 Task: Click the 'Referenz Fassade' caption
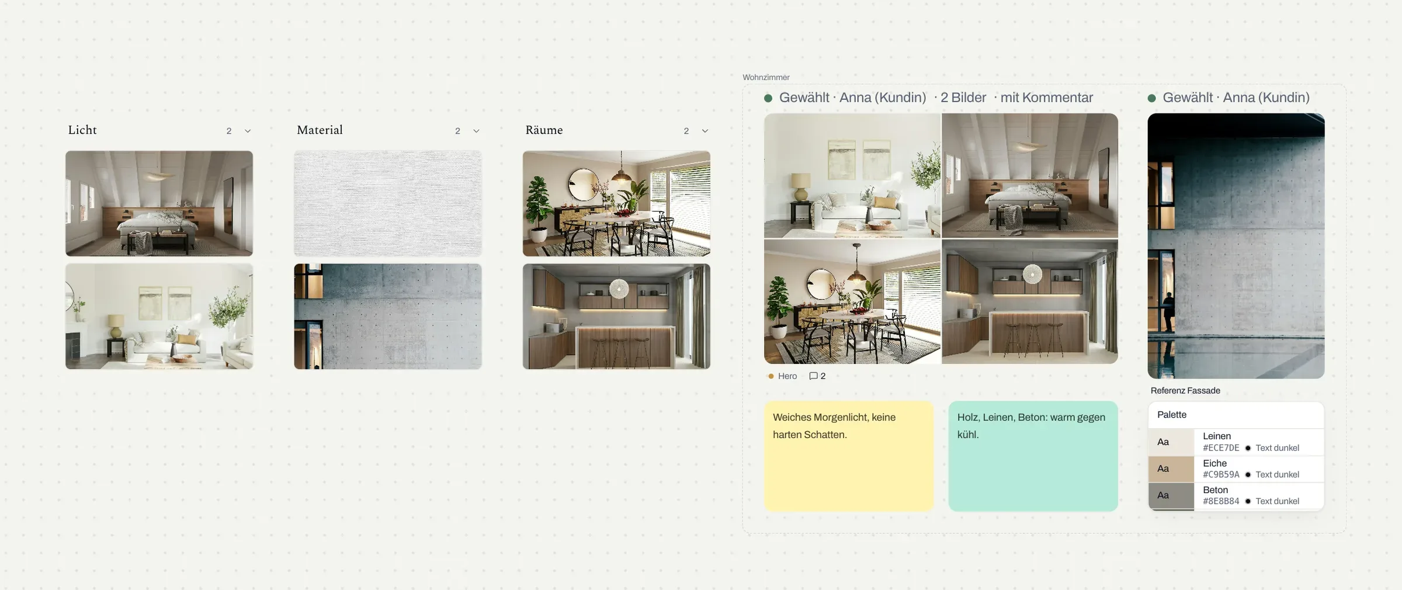tap(1185, 390)
